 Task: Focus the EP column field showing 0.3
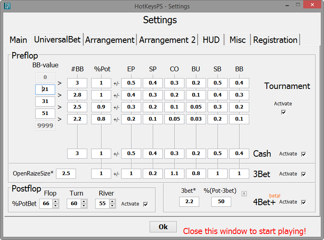click(x=131, y=107)
